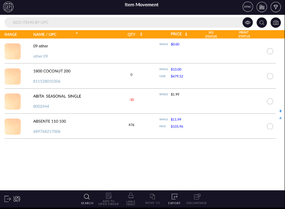Toggle the eye visibility button
285x209 pixels.
coord(248,23)
